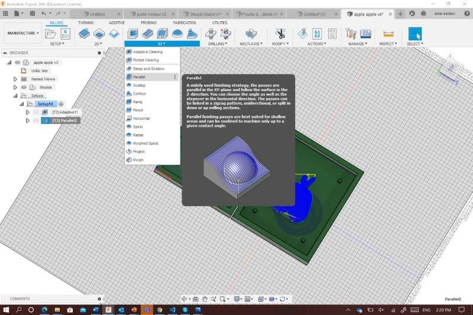
Task: Click the Simulate icon in Actions
Action: point(303,34)
